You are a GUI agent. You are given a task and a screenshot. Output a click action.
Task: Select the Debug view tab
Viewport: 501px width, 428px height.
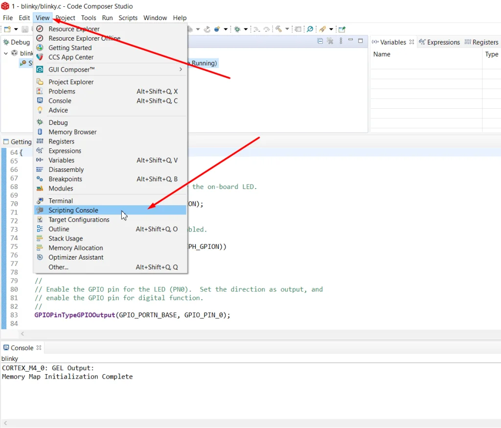[x=16, y=42]
